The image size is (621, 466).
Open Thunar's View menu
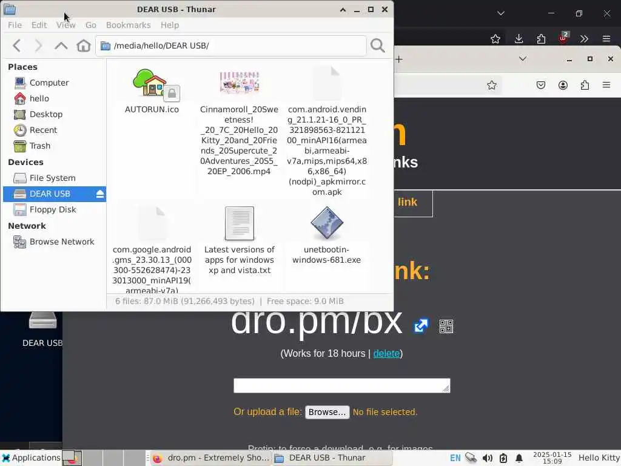(65, 25)
